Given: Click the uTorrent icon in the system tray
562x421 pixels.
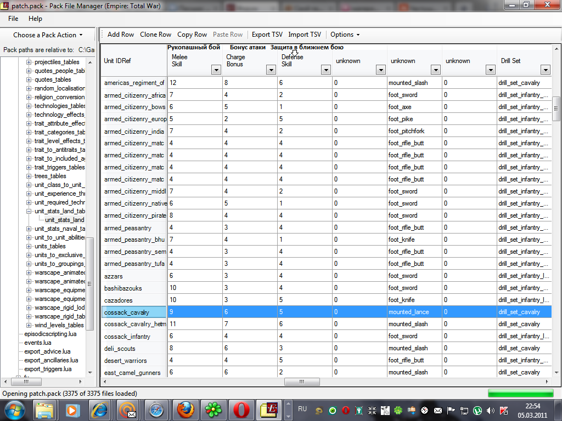Looking at the screenshot, I should 477,411.
